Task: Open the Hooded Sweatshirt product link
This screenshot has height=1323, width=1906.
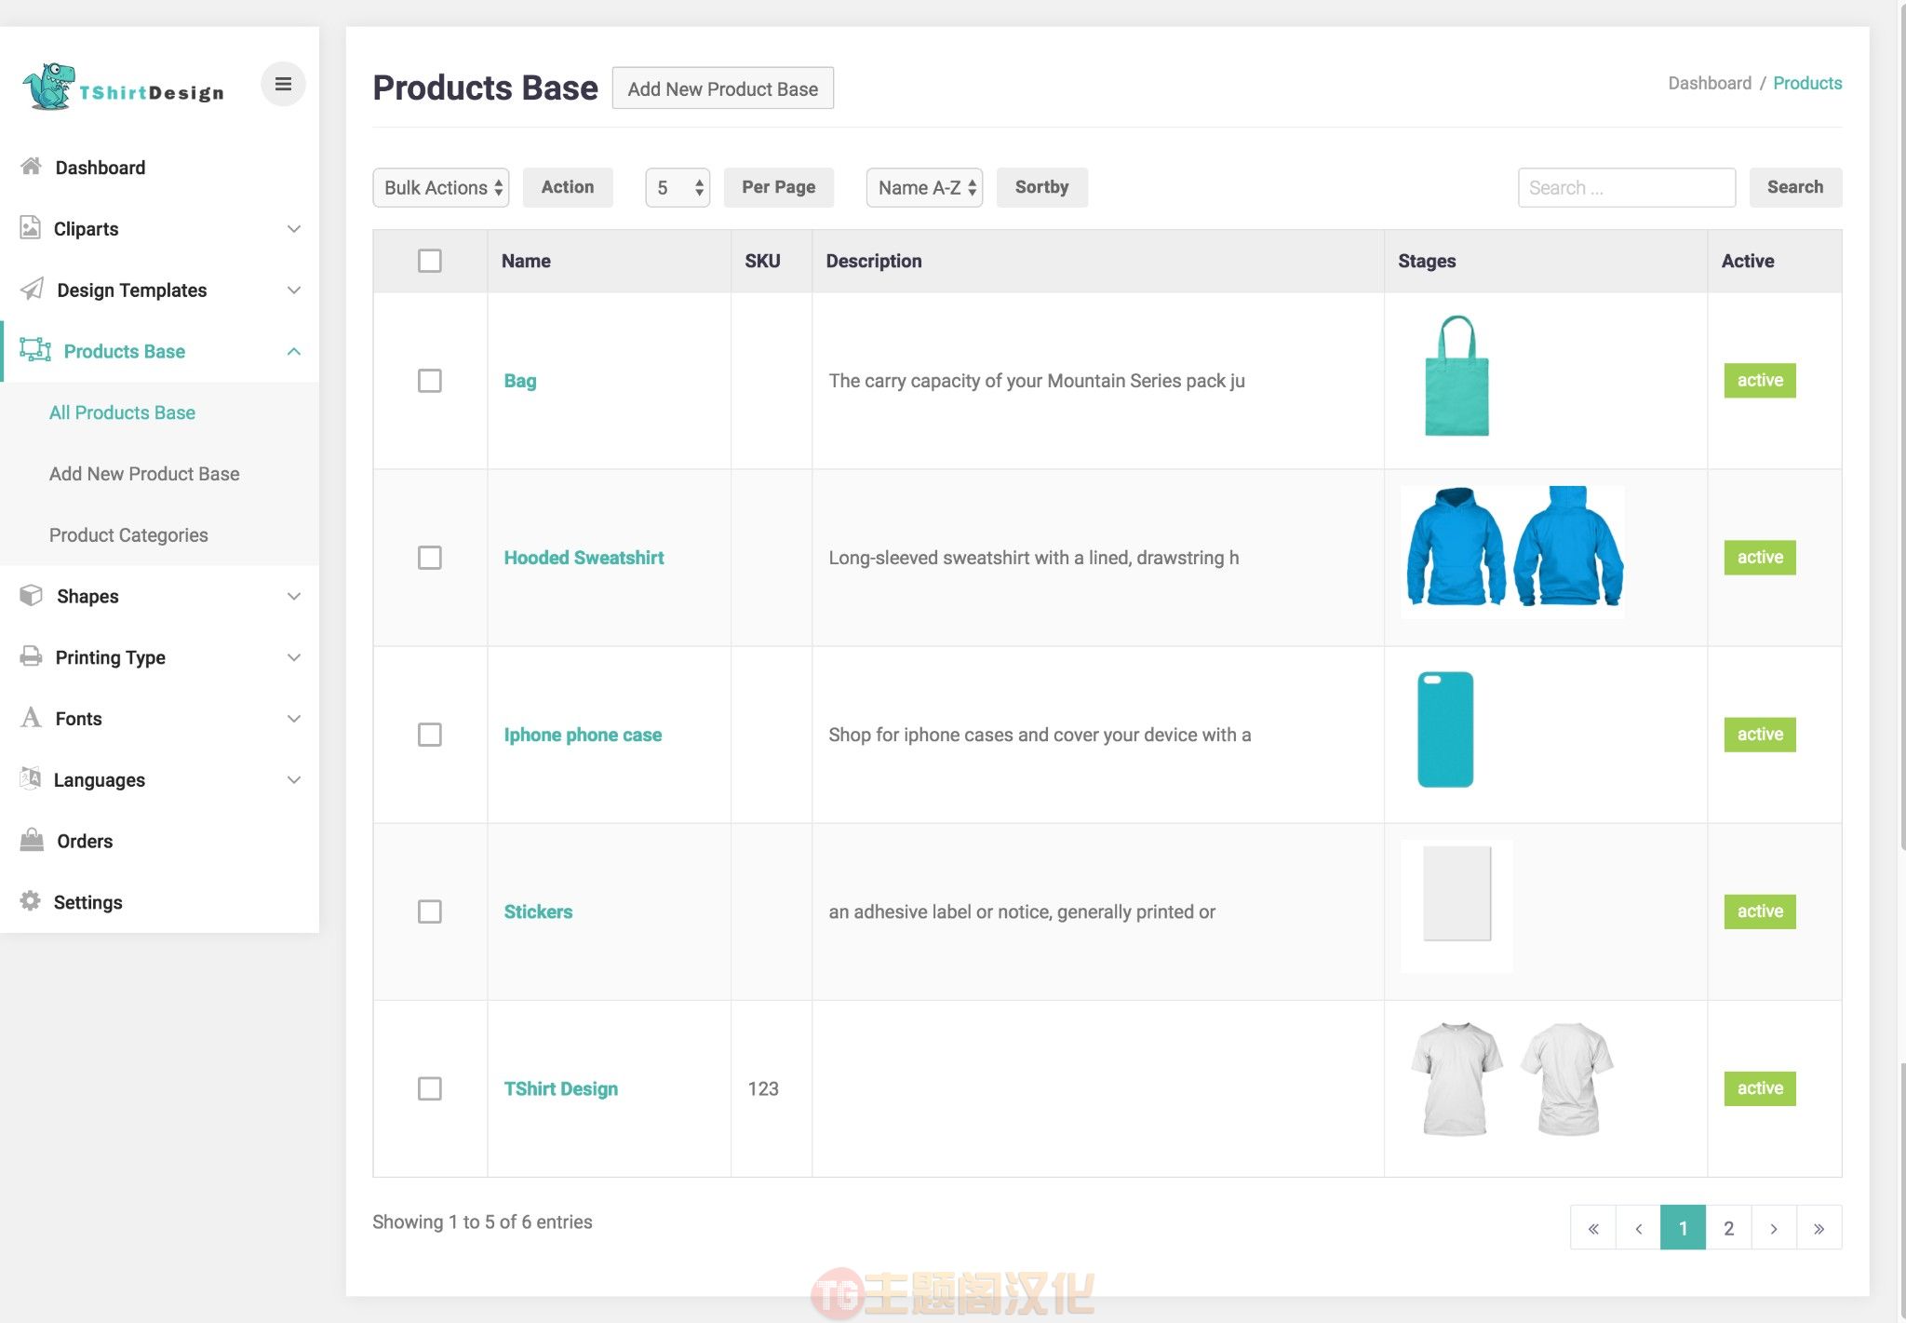Action: pos(584,558)
